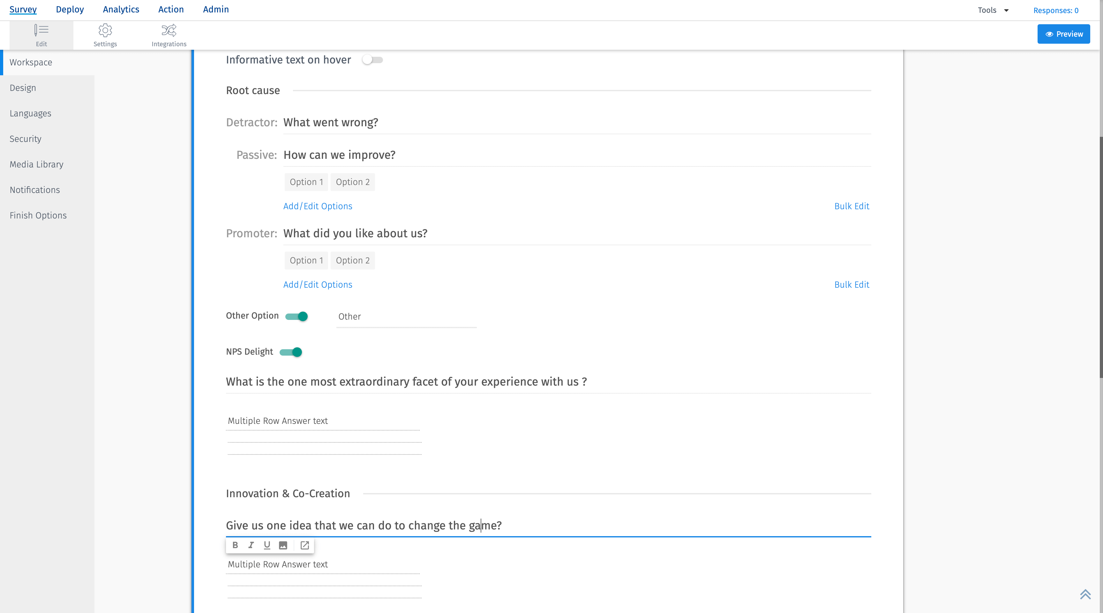Open Bulk Edit for Promoter options

coord(852,284)
